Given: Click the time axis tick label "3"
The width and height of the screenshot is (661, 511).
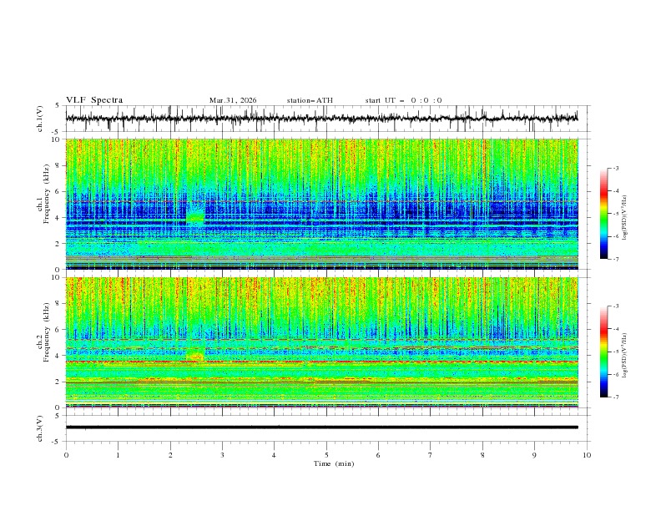Looking at the screenshot, I should [x=222, y=455].
